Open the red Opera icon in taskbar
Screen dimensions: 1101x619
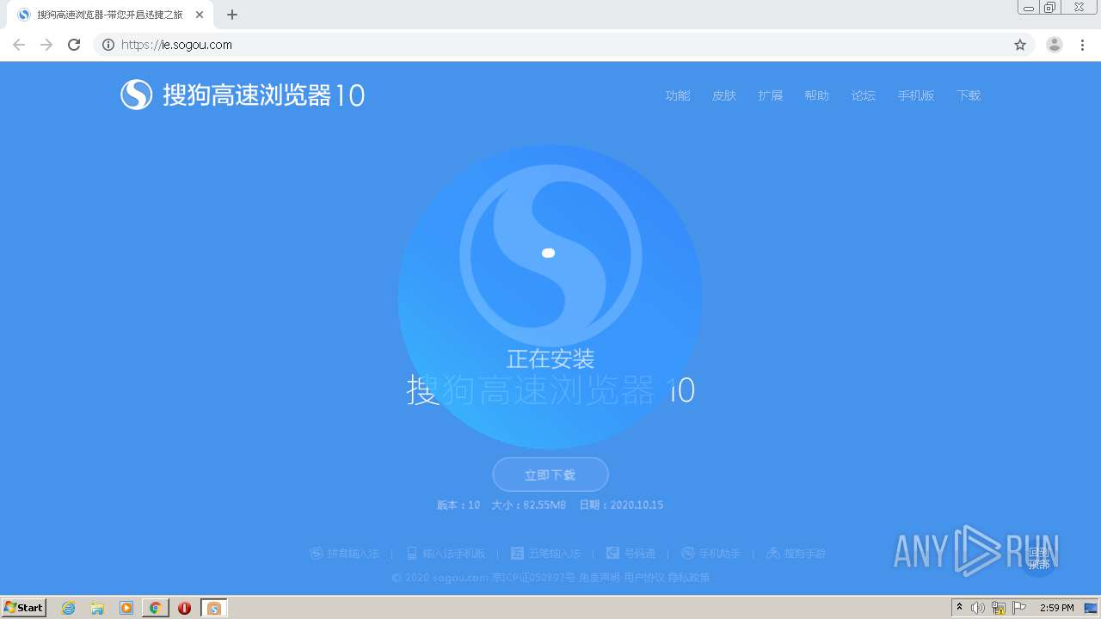(184, 608)
